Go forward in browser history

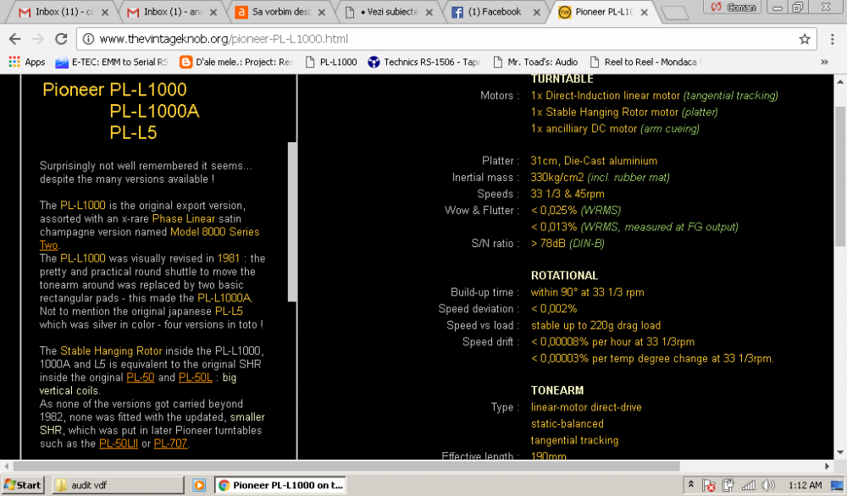tap(38, 39)
